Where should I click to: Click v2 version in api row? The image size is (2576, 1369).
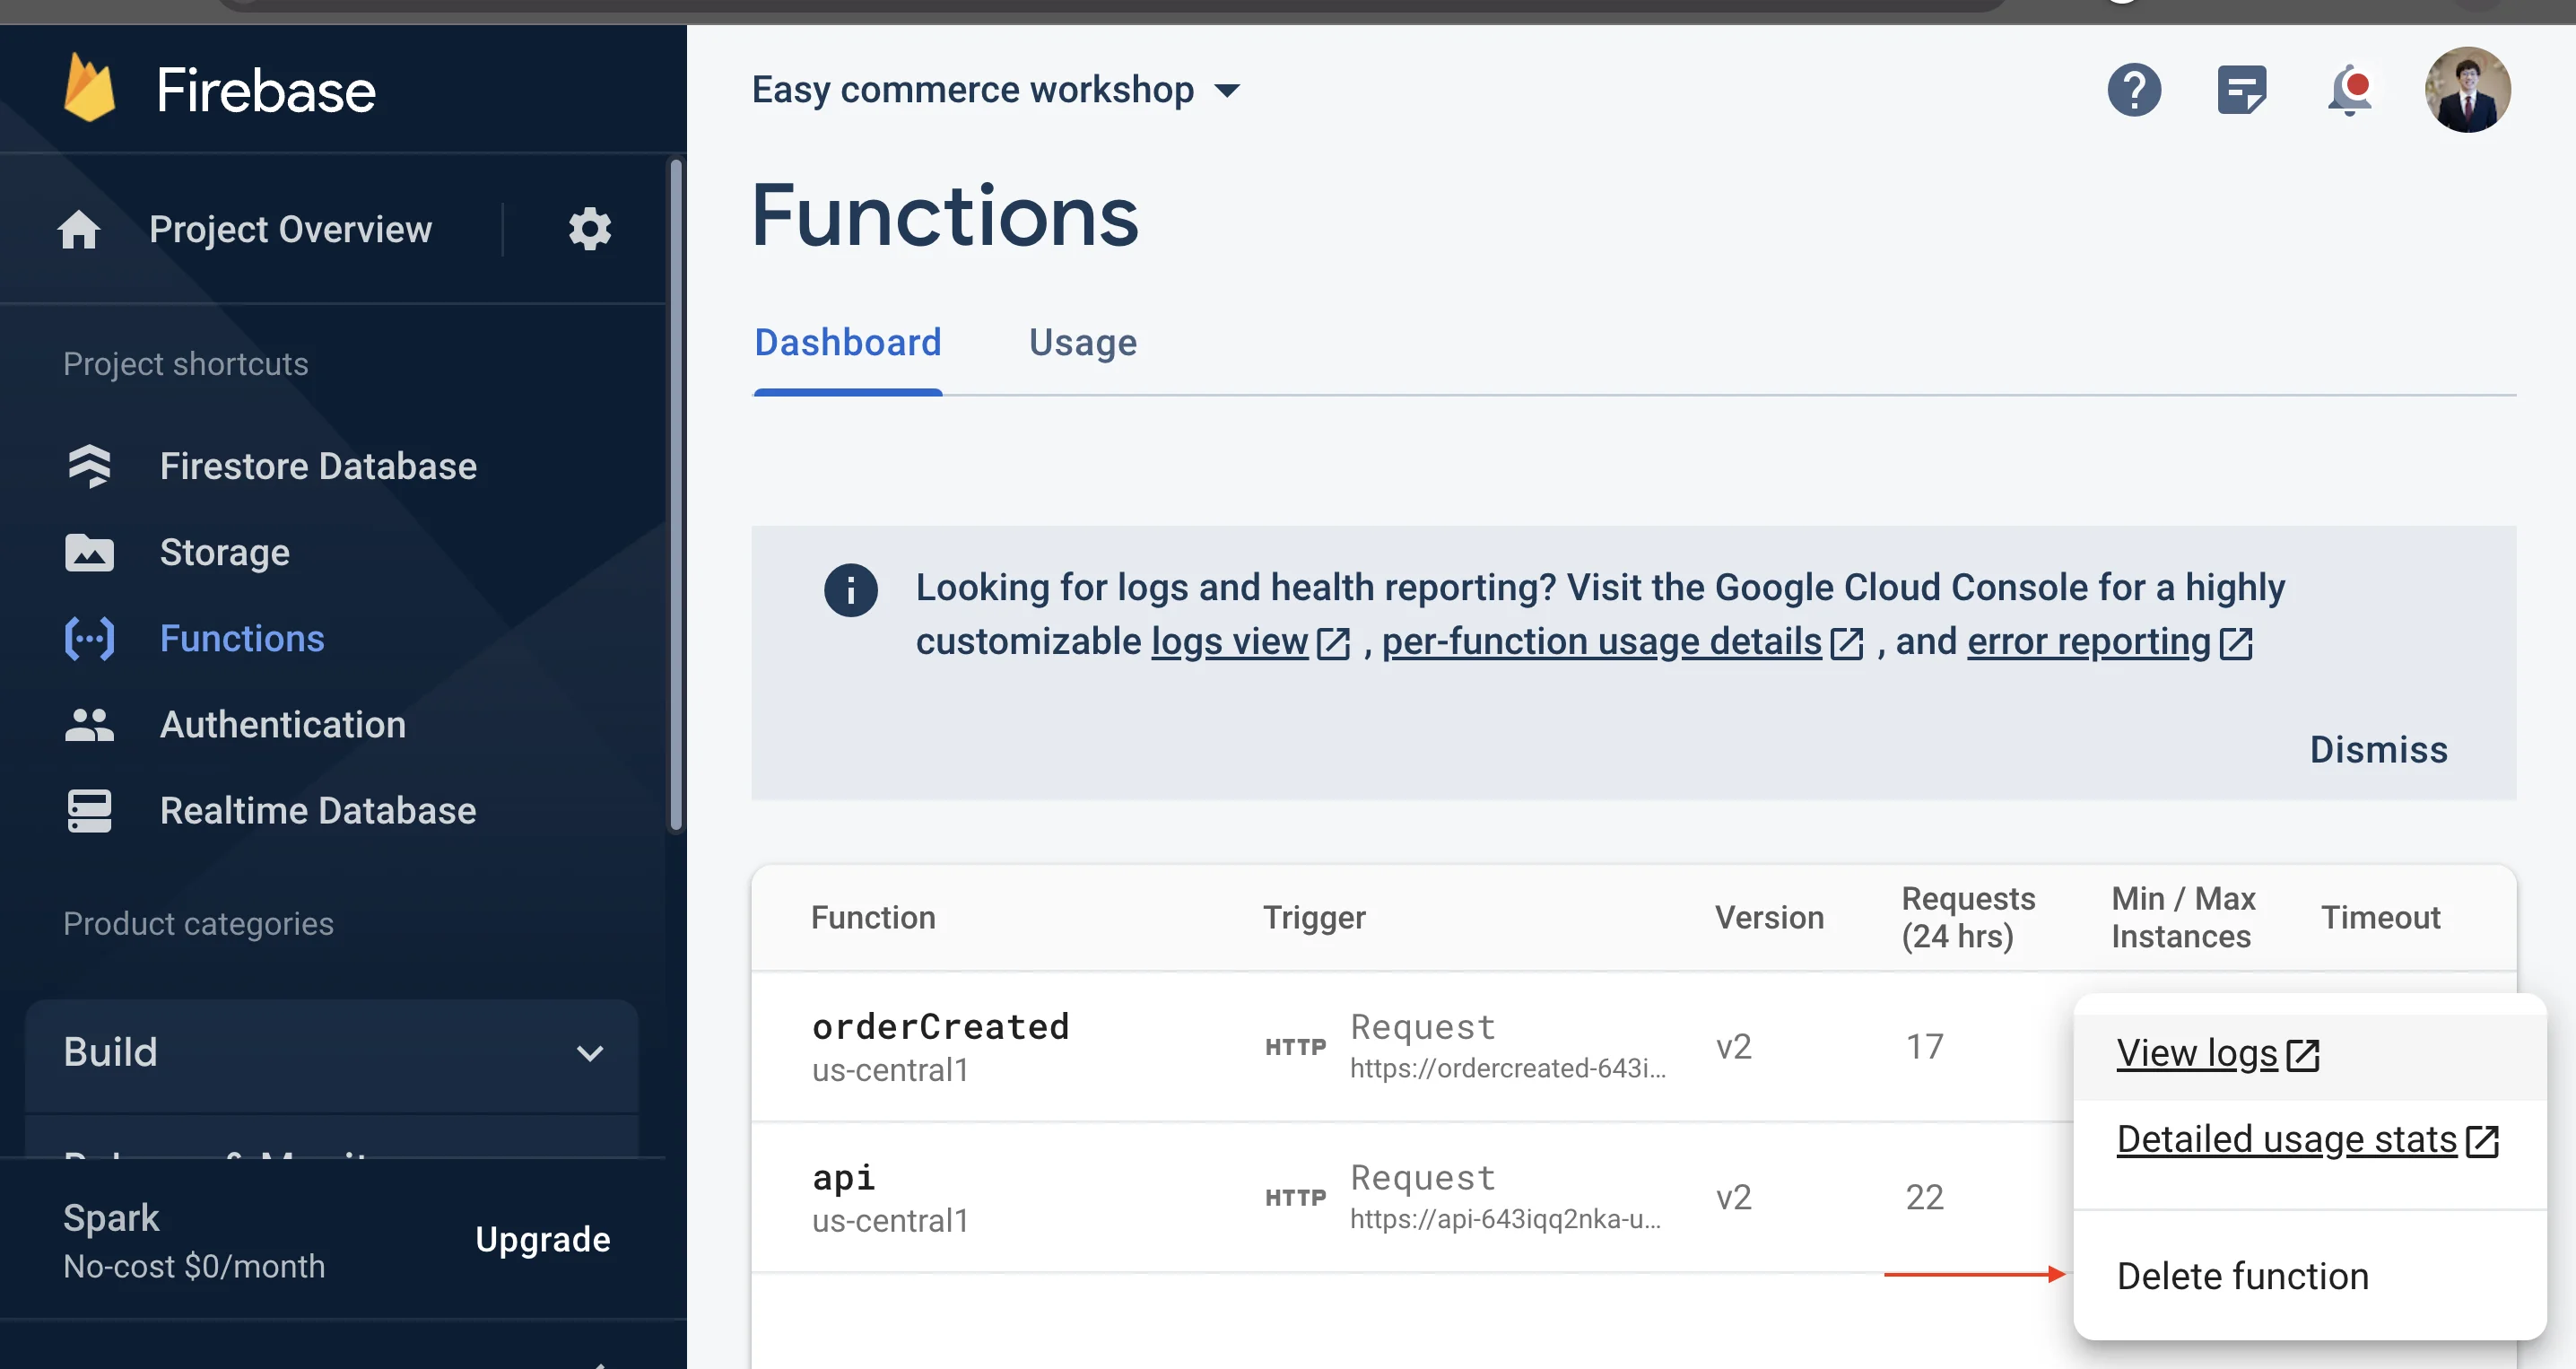(1733, 1198)
